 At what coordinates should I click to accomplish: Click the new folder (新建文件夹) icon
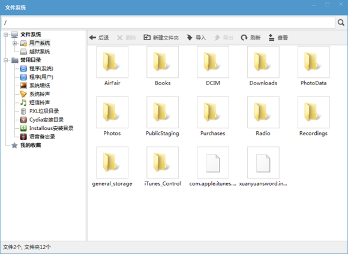(x=147, y=38)
